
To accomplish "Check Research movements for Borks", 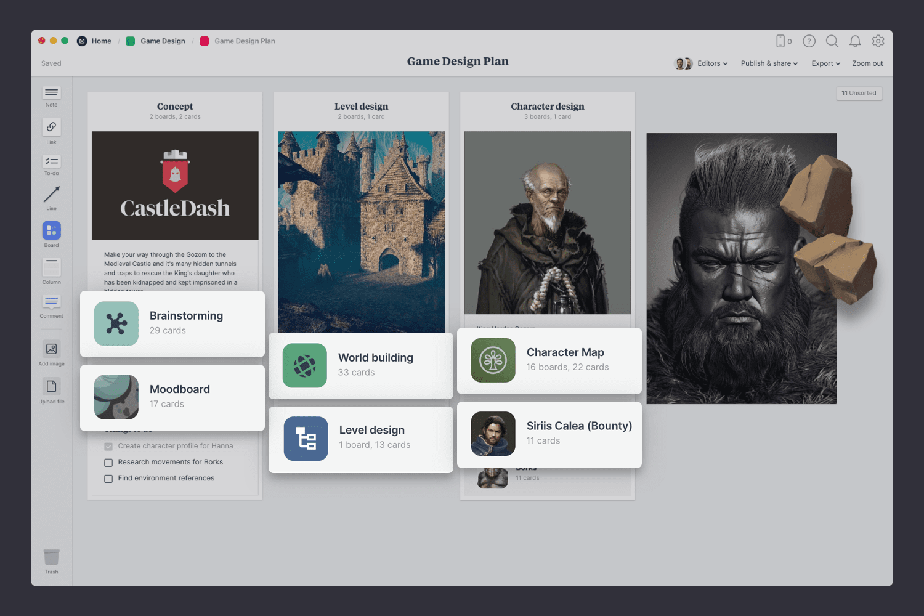I will [108, 463].
